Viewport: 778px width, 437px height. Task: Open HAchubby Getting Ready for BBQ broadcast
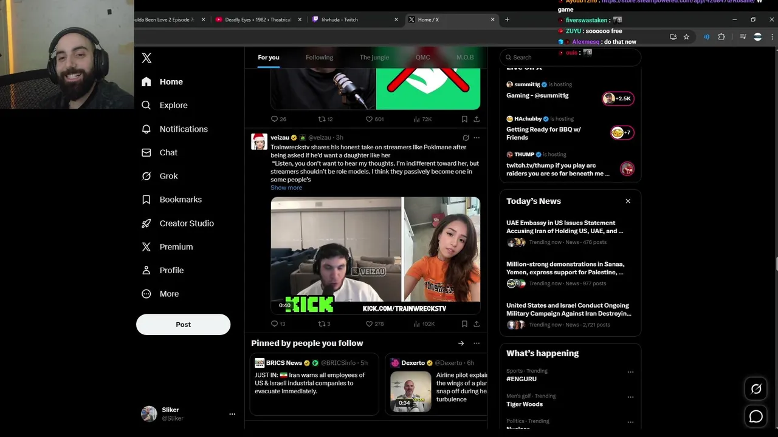pyautogui.click(x=570, y=128)
